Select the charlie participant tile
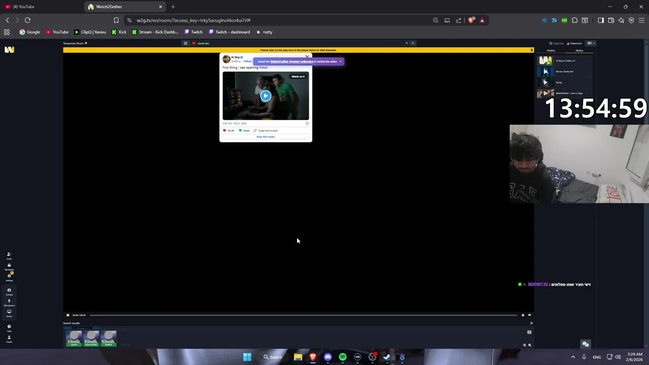649x365 pixels. (74, 338)
